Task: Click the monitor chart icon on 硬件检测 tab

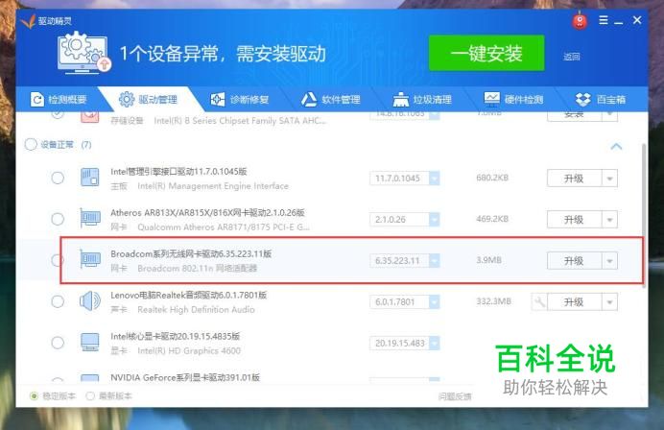Action: pyautogui.click(x=491, y=99)
